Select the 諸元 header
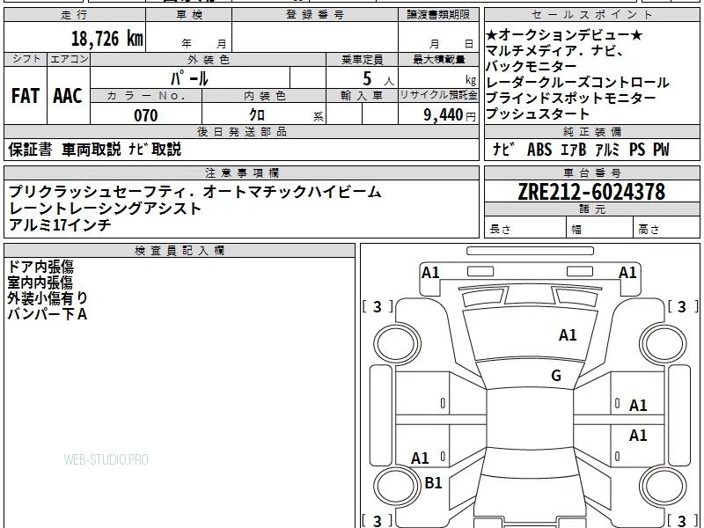Image resolution: width=704 pixels, height=528 pixels. point(591,209)
